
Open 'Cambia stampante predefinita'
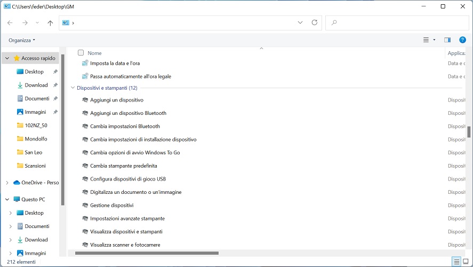point(123,166)
